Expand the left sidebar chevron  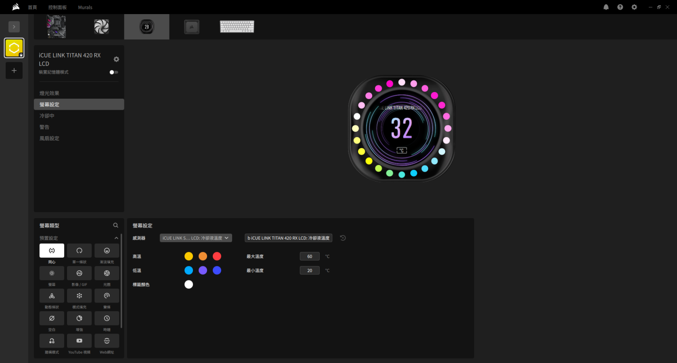(x=14, y=27)
